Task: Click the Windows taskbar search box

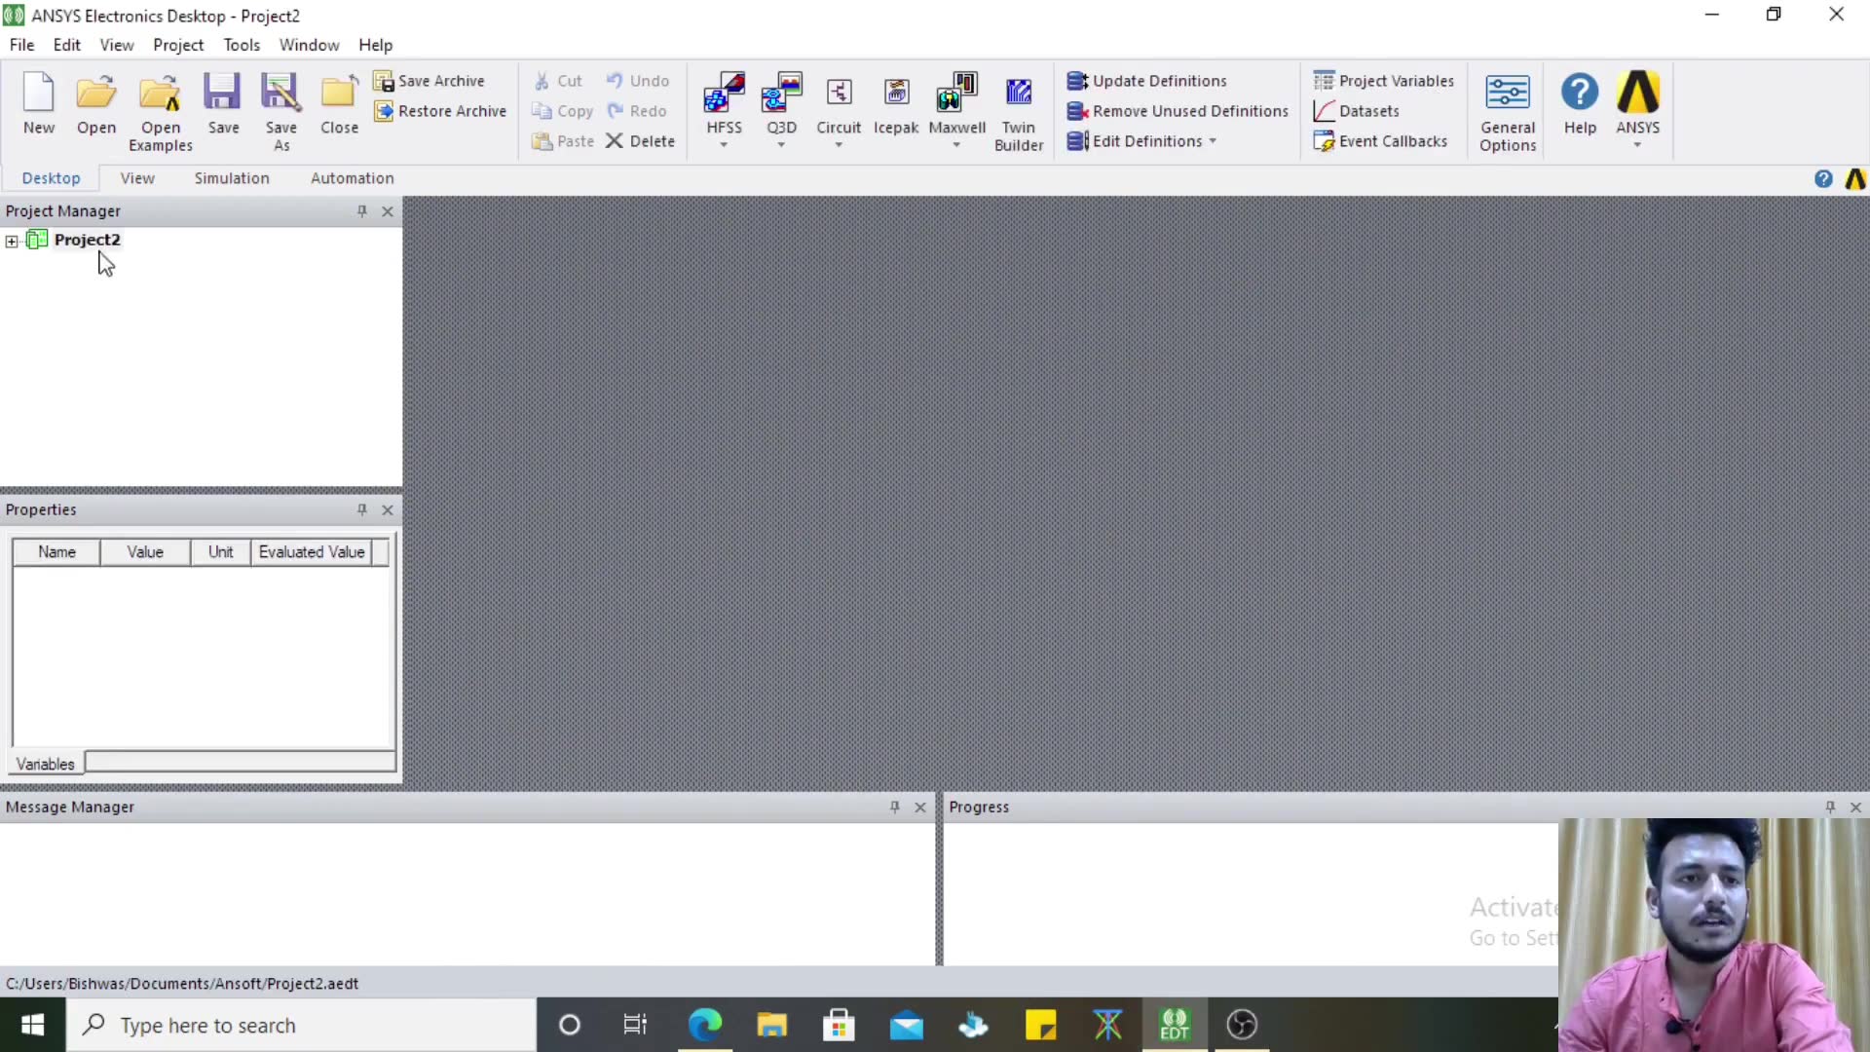Action: click(302, 1025)
